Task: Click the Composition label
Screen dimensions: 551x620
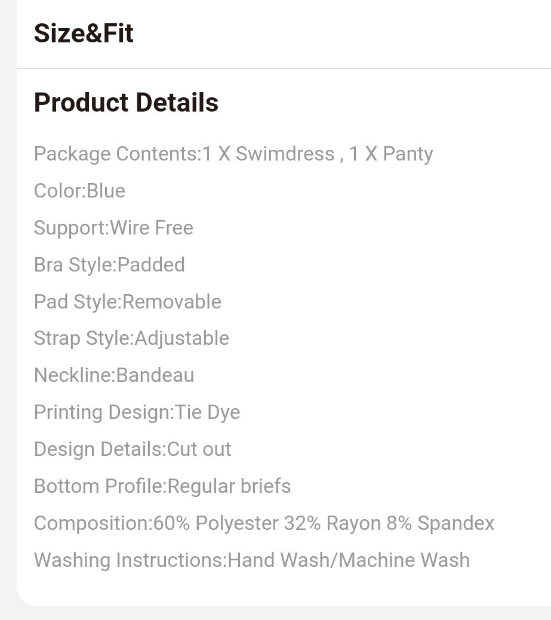Action: (x=92, y=523)
